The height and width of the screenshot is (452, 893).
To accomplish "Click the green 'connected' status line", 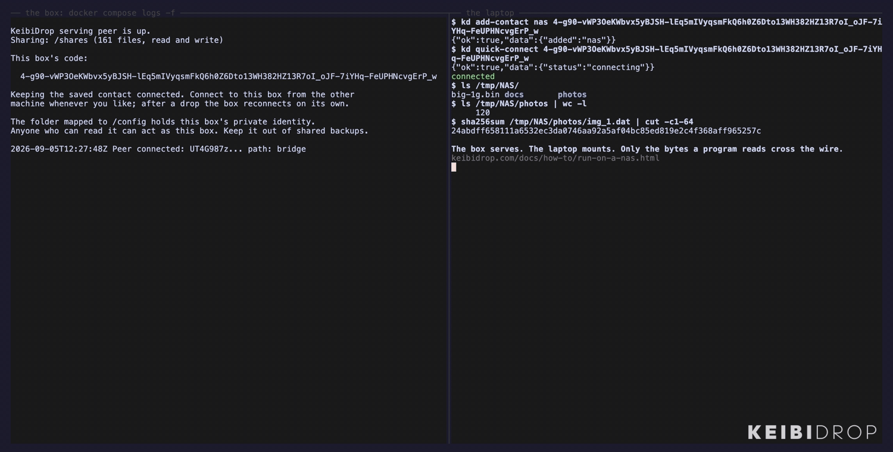I will pyautogui.click(x=473, y=76).
